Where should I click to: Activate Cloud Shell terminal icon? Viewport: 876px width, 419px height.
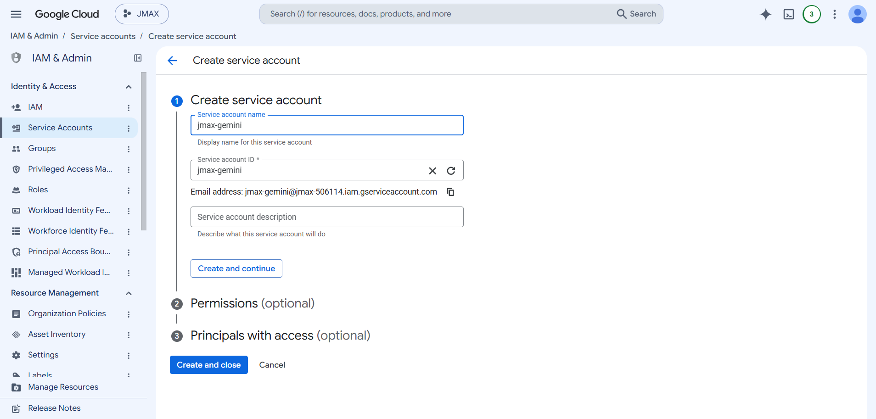[x=789, y=14]
